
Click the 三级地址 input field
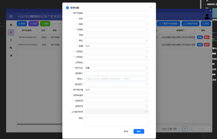click(117, 62)
